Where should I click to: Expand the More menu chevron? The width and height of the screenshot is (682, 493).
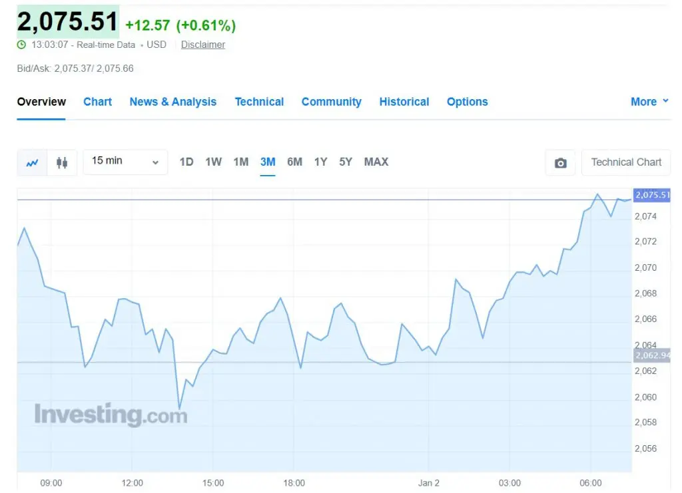[x=665, y=100]
